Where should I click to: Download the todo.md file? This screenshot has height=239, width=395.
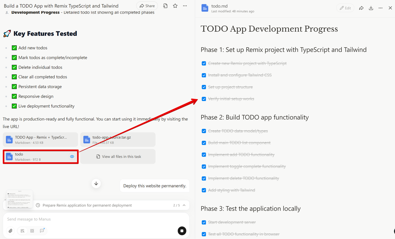371,8
